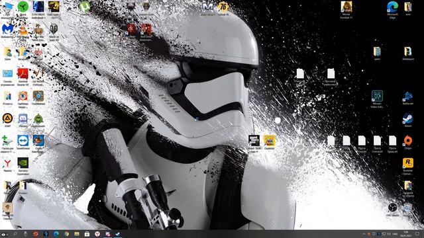Image resolution: width=424 pixels, height=238 pixels.
Task: Click the clock in the system tray
Action: pyautogui.click(x=406, y=234)
